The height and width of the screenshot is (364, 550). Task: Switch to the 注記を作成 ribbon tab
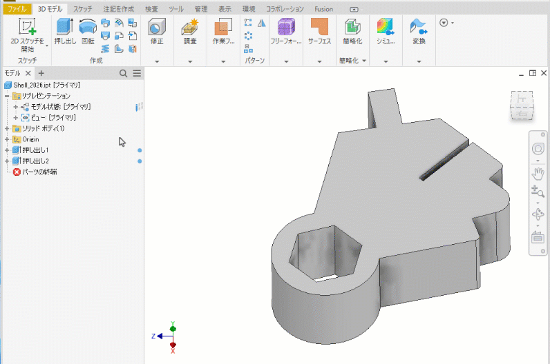pyautogui.click(x=119, y=9)
